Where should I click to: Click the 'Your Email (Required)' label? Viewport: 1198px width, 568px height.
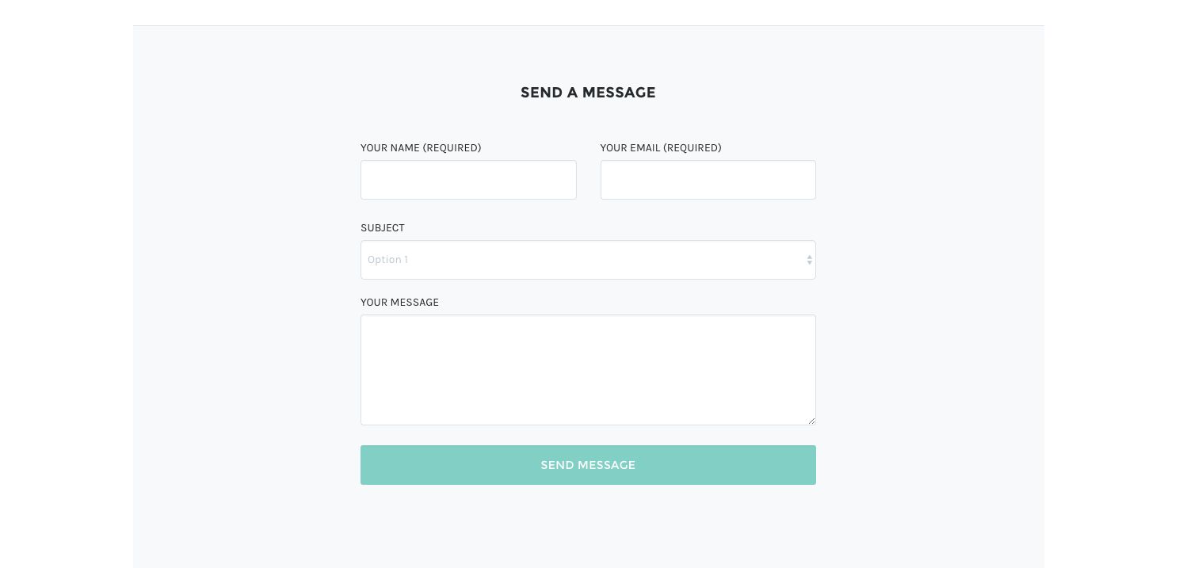(x=660, y=148)
